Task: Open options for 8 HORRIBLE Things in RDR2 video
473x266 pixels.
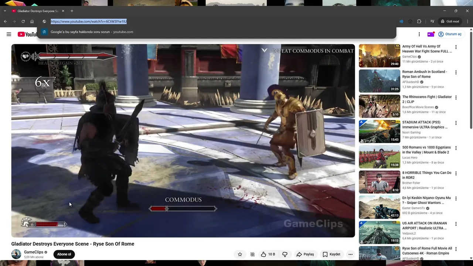Action: [456, 173]
